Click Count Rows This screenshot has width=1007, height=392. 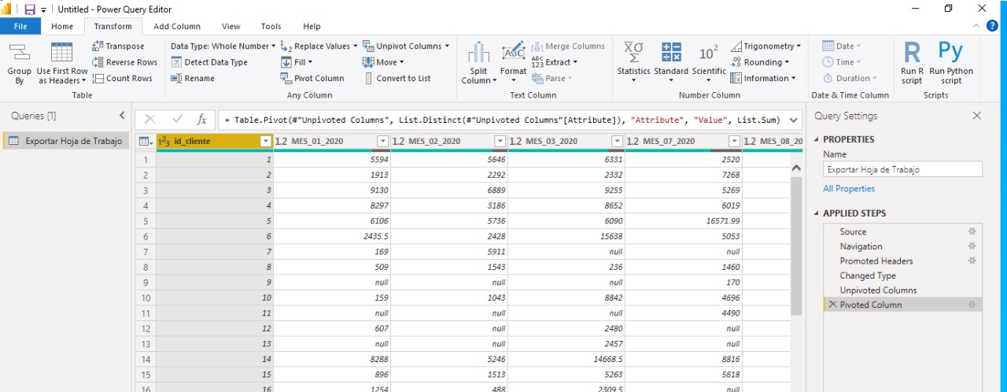tap(123, 78)
